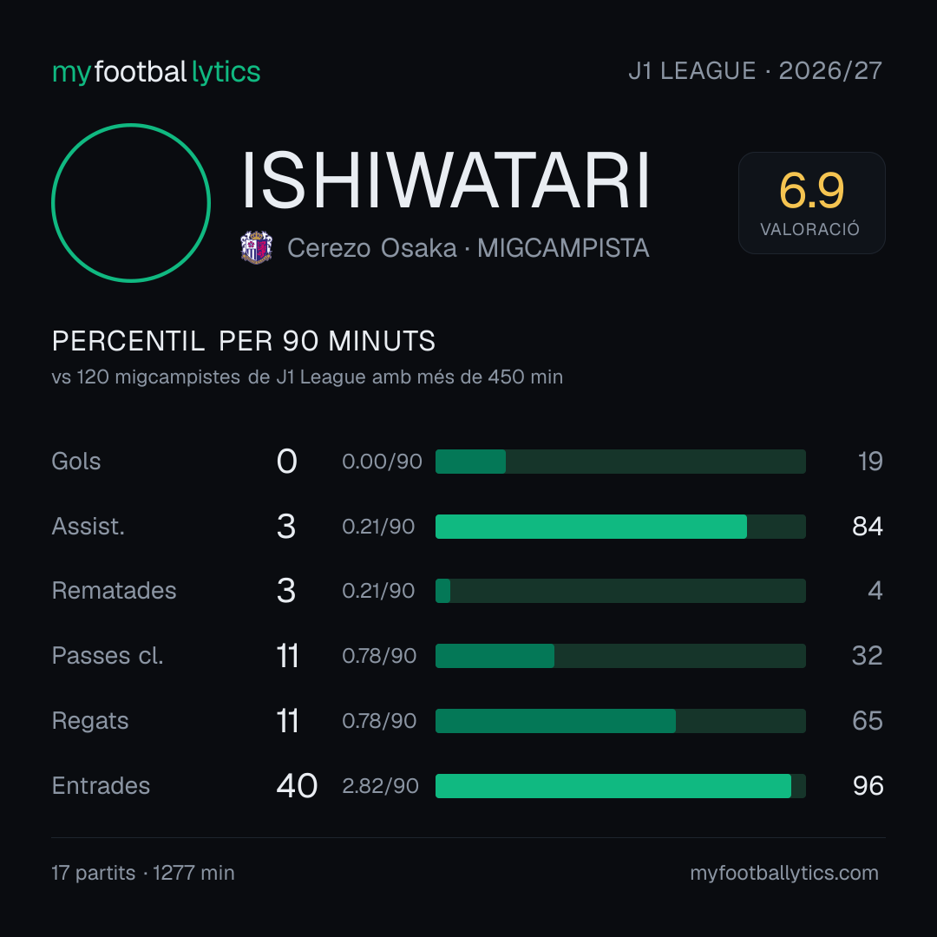Click the Cerezo Osaka club crest icon
The image size is (937, 937).
[x=256, y=246]
